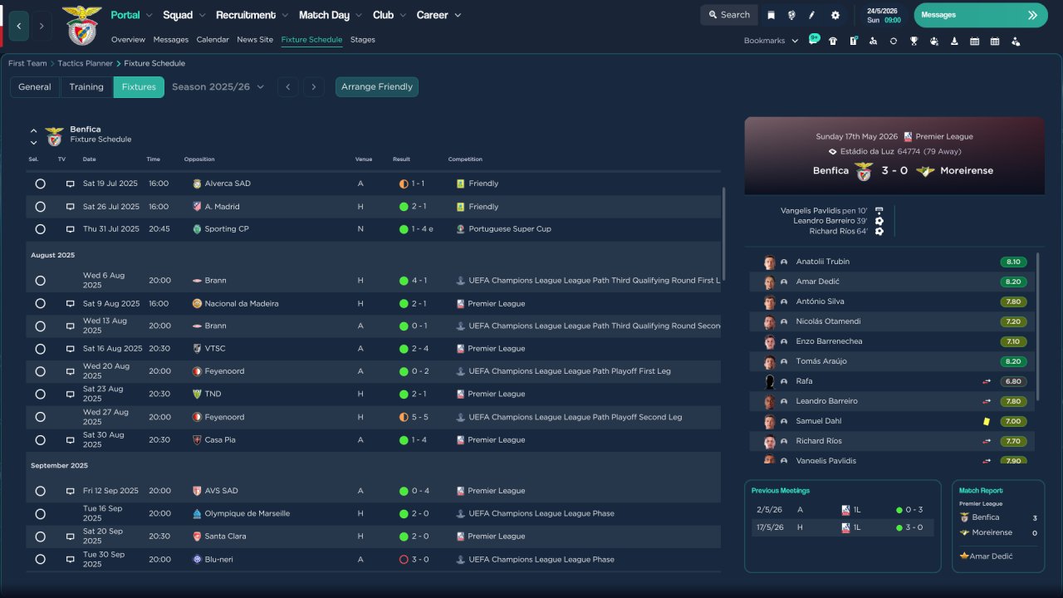This screenshot has height=598, width=1063.
Task: Expand the Squad menu
Action: tap(184, 15)
